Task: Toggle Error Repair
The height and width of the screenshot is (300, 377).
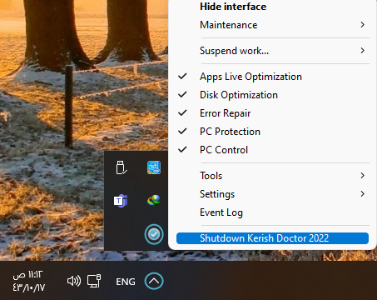Action: click(272, 113)
